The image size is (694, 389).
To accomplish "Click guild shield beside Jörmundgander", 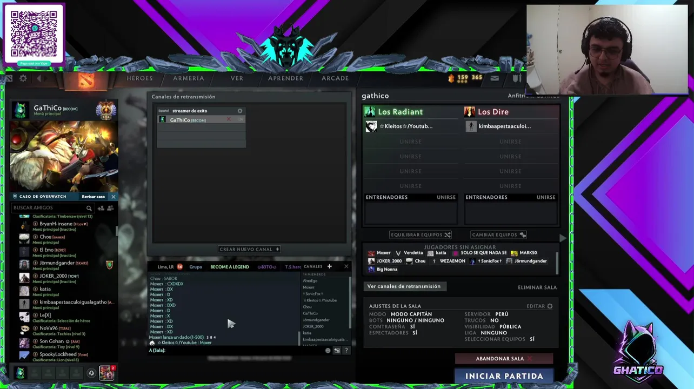I will (x=110, y=265).
